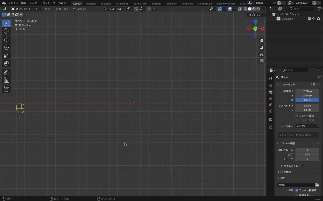Select the Annotate pencil tool
This screenshot has height=201, width=323.
pos(6,72)
